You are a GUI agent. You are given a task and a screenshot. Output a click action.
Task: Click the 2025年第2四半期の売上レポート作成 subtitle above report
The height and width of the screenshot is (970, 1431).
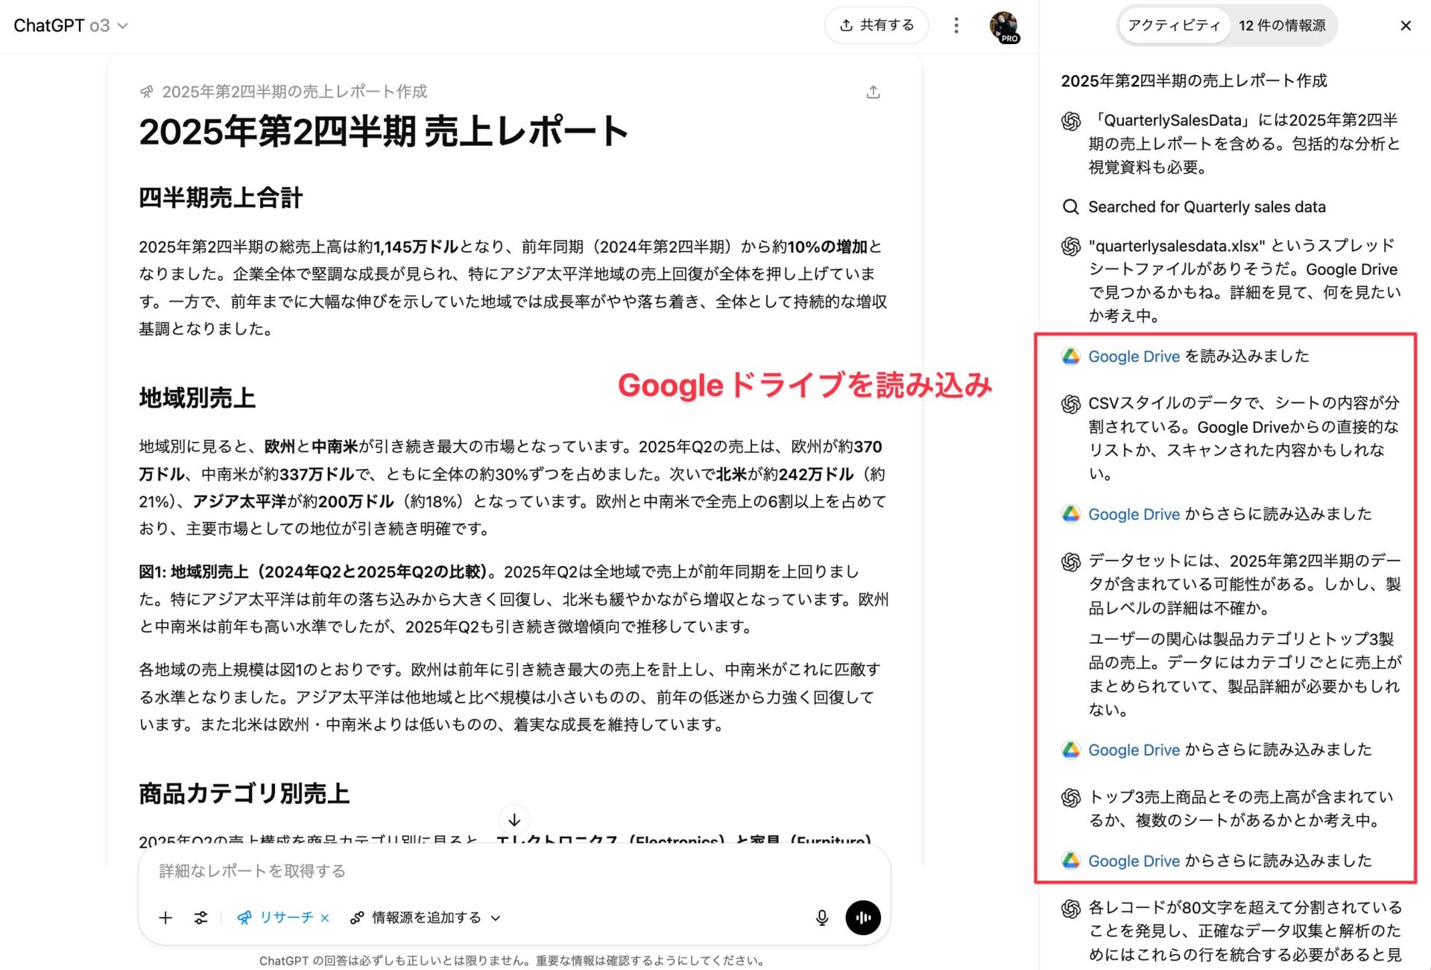295,92
